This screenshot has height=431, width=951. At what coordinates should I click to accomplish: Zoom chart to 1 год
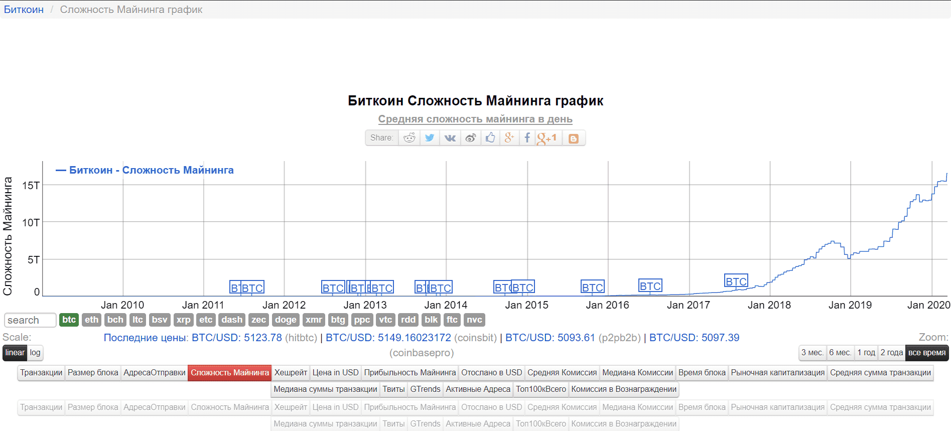(x=866, y=353)
